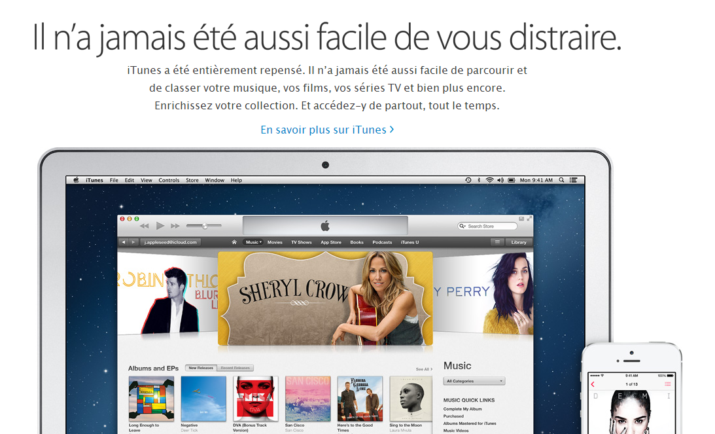Viewport: 715px width, 434px height.
Task: Switch iTunes to the mini player
Action: (521, 219)
